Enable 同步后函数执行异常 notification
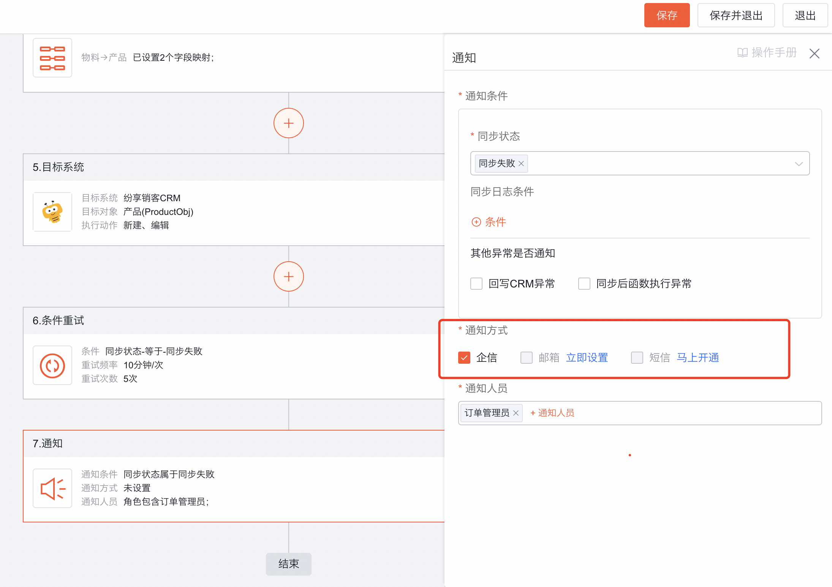This screenshot has width=832, height=587. 584,284
